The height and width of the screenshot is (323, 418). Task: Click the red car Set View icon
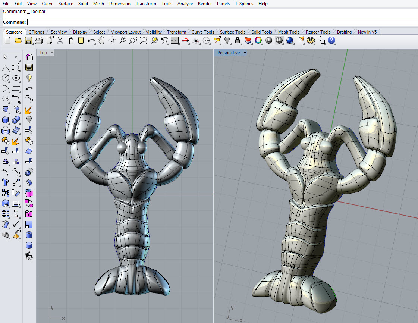tap(185, 41)
